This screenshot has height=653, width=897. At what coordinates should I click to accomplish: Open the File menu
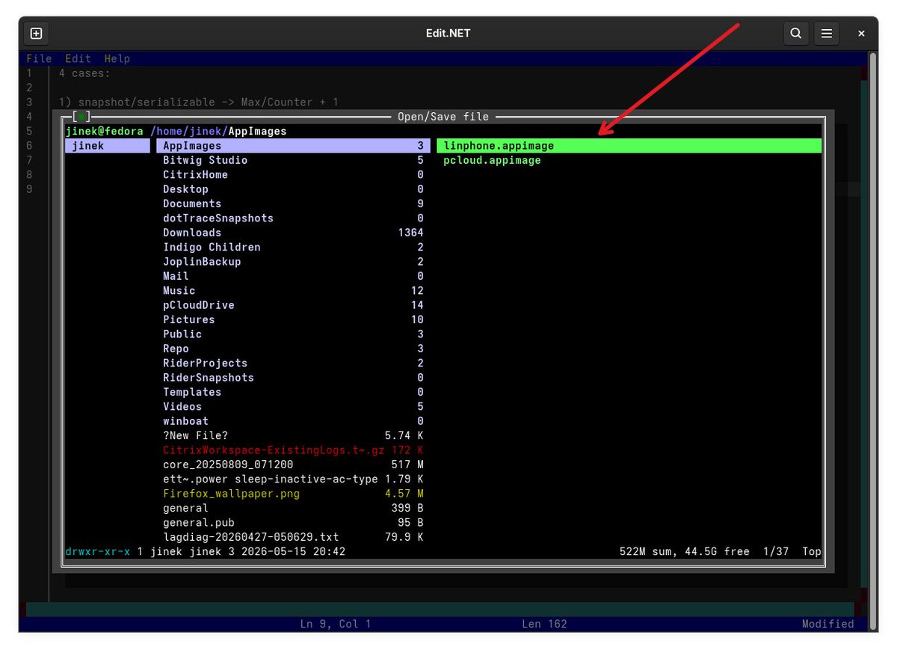click(x=39, y=58)
